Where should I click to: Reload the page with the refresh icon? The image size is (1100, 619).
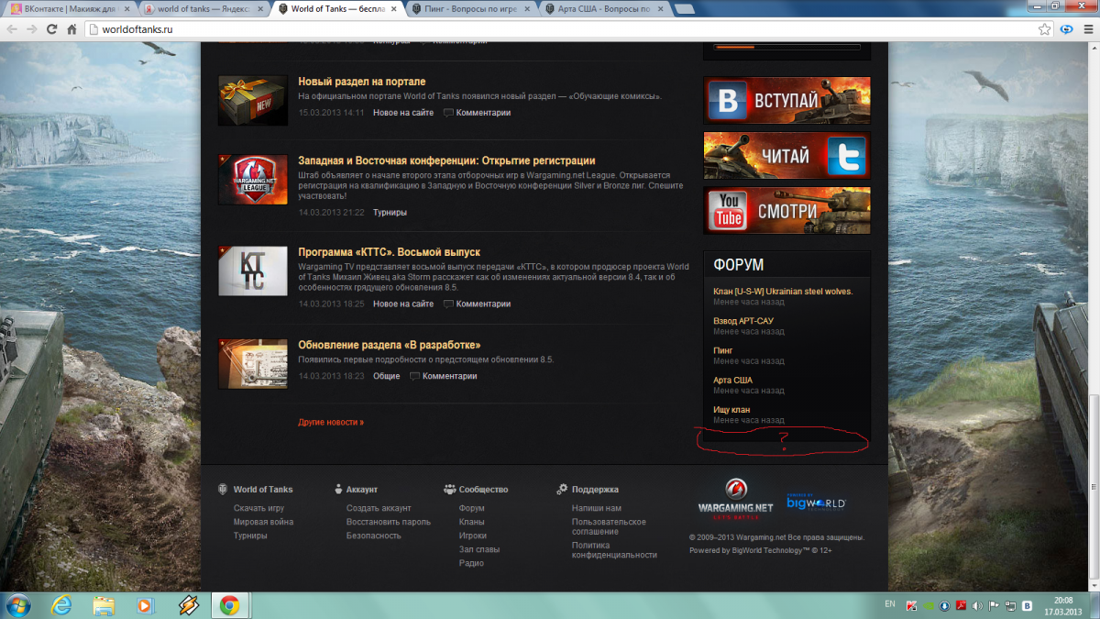(x=52, y=28)
